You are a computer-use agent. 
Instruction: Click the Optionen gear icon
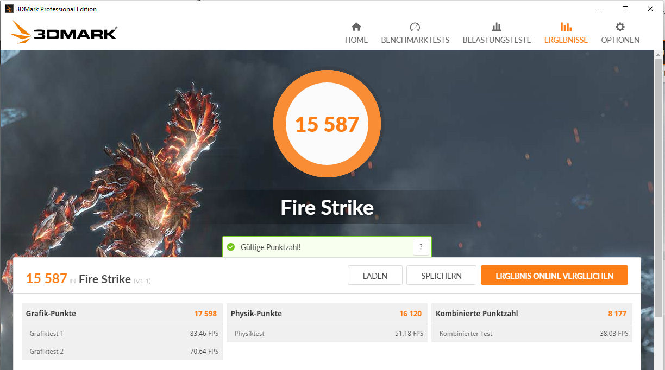pyautogui.click(x=620, y=27)
